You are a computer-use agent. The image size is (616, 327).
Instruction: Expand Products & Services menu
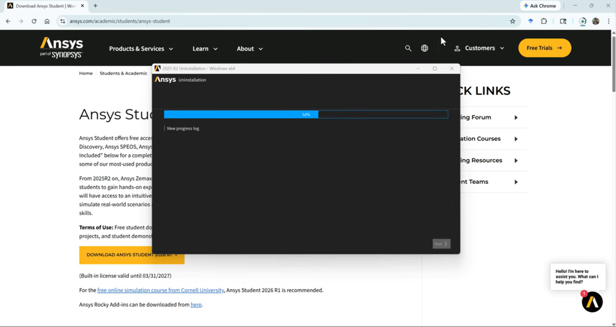tap(141, 49)
